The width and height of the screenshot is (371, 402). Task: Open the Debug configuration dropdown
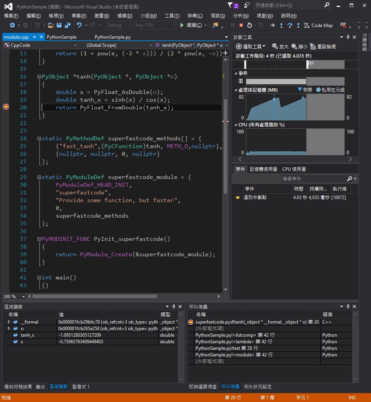(x=118, y=25)
